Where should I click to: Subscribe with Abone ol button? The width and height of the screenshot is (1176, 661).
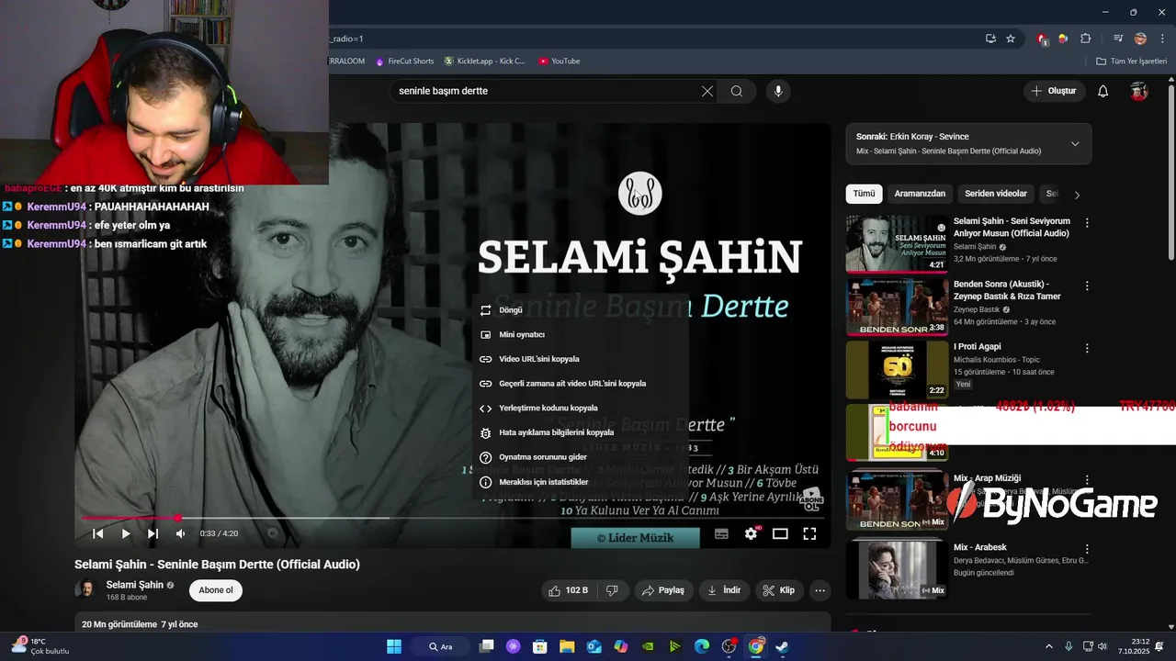(216, 590)
